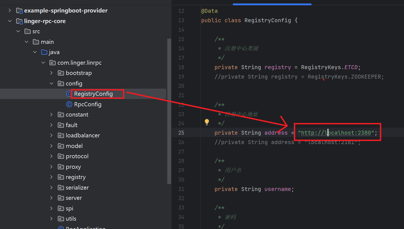Open the http://localhost:2380 link in code
The height and width of the screenshot is (229, 404).
tap(336, 133)
